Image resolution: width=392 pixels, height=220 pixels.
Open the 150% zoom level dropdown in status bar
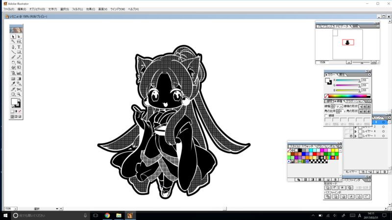(x=15, y=209)
